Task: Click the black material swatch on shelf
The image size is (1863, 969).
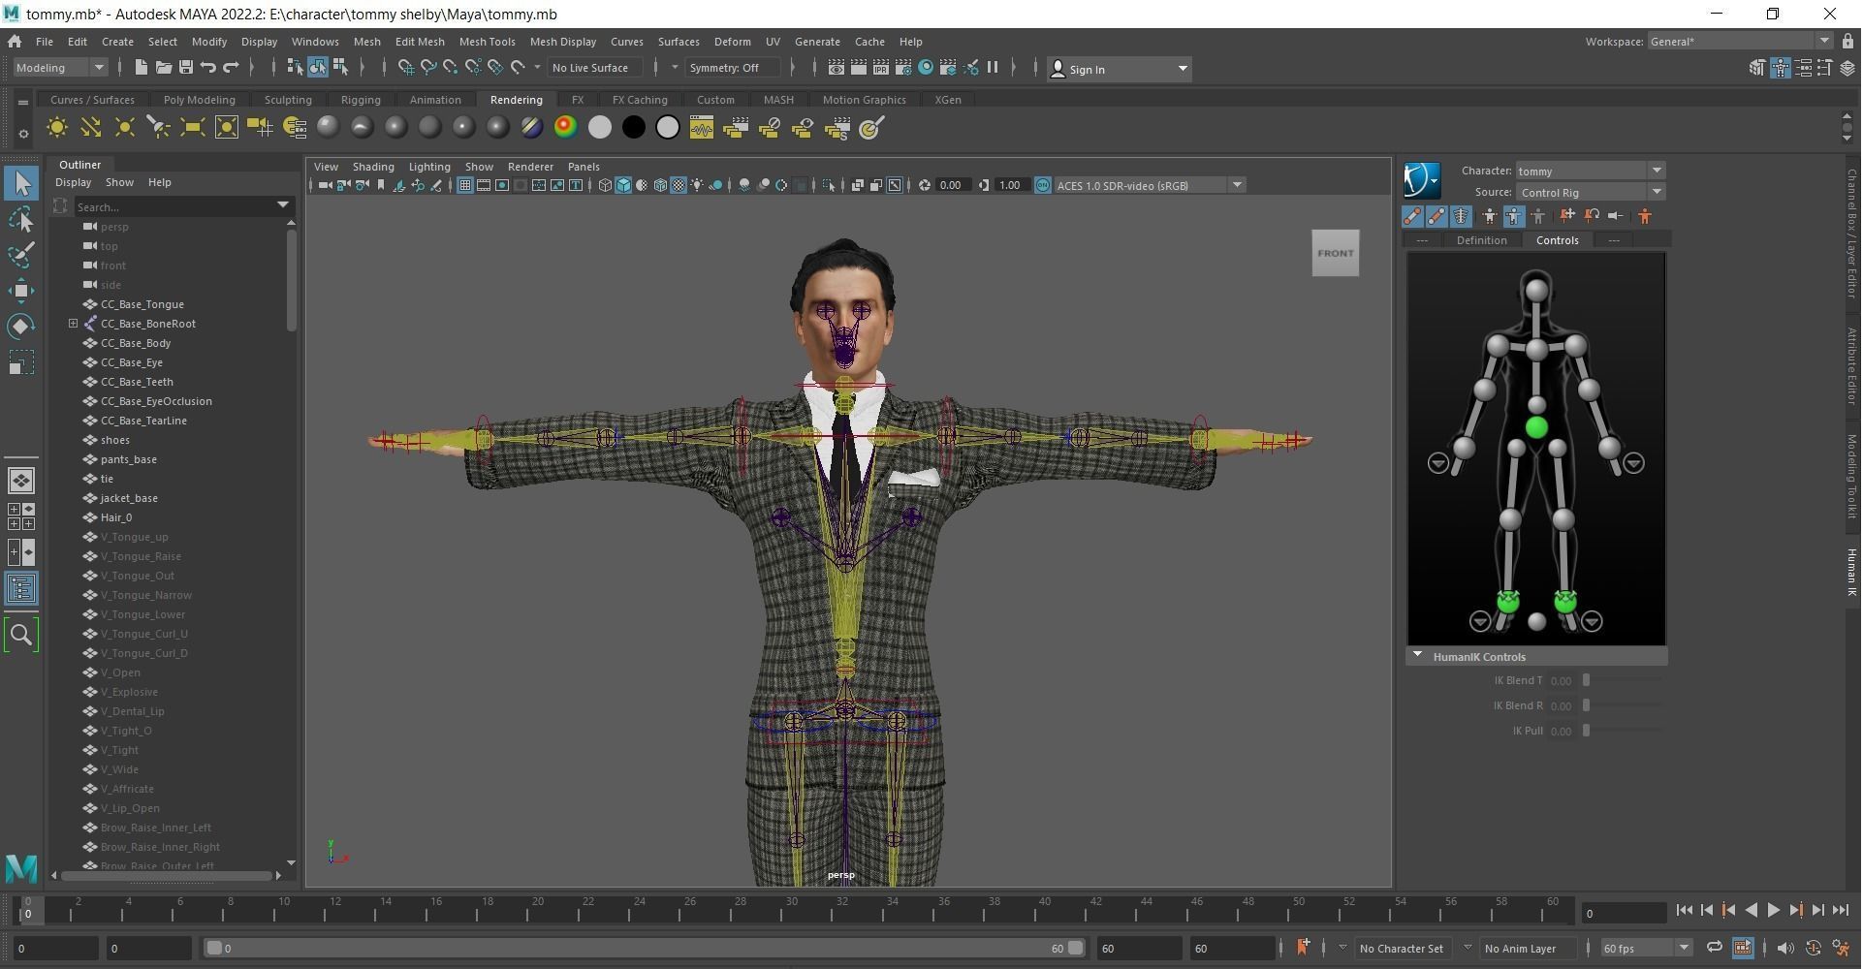Action: click(x=634, y=128)
